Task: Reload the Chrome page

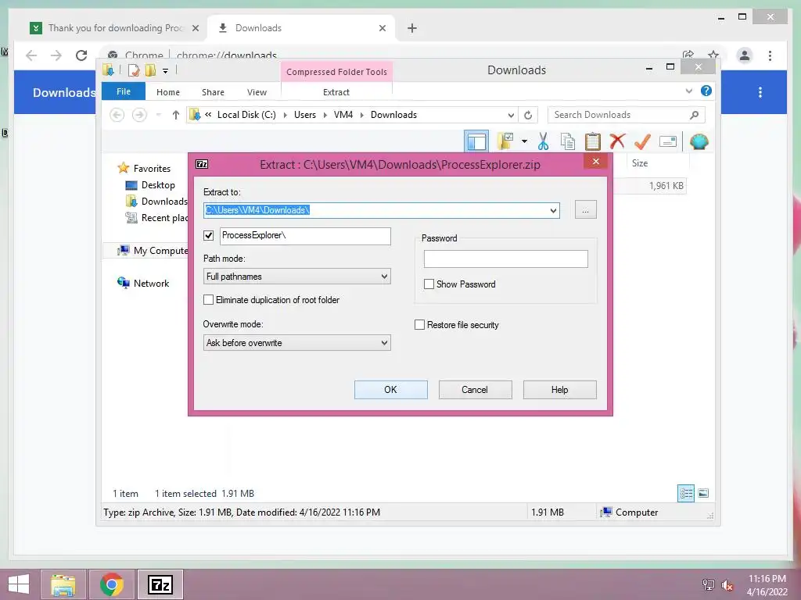Action: point(81,55)
